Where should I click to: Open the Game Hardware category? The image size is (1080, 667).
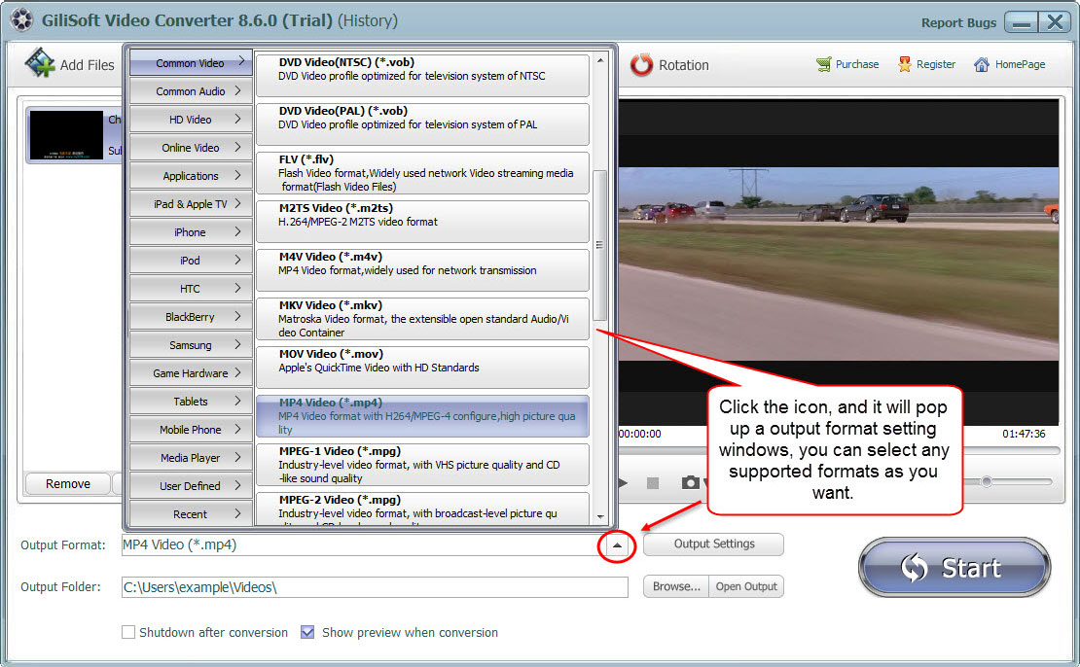[191, 373]
